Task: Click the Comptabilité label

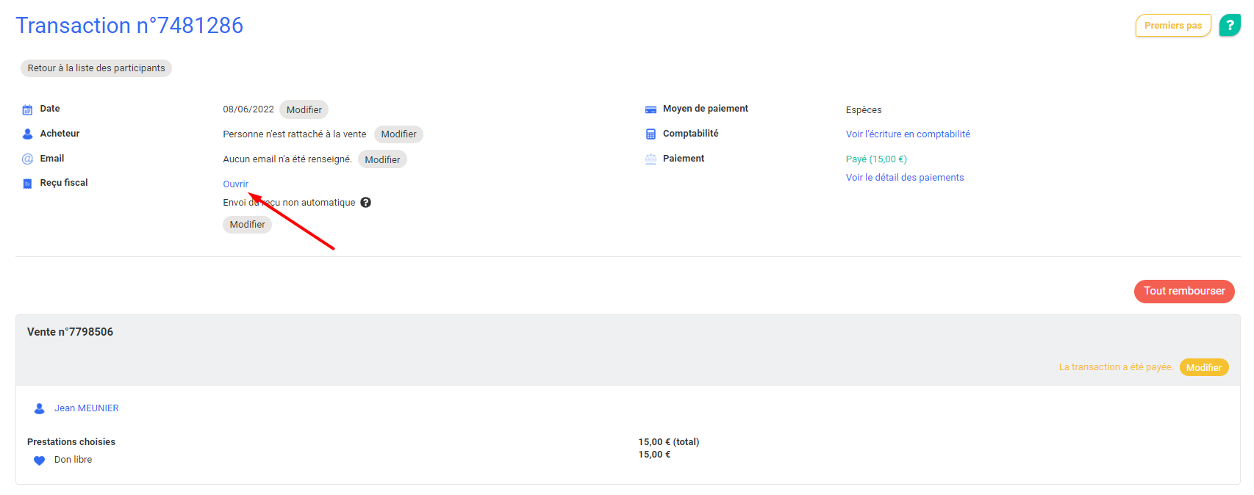Action: pos(691,134)
